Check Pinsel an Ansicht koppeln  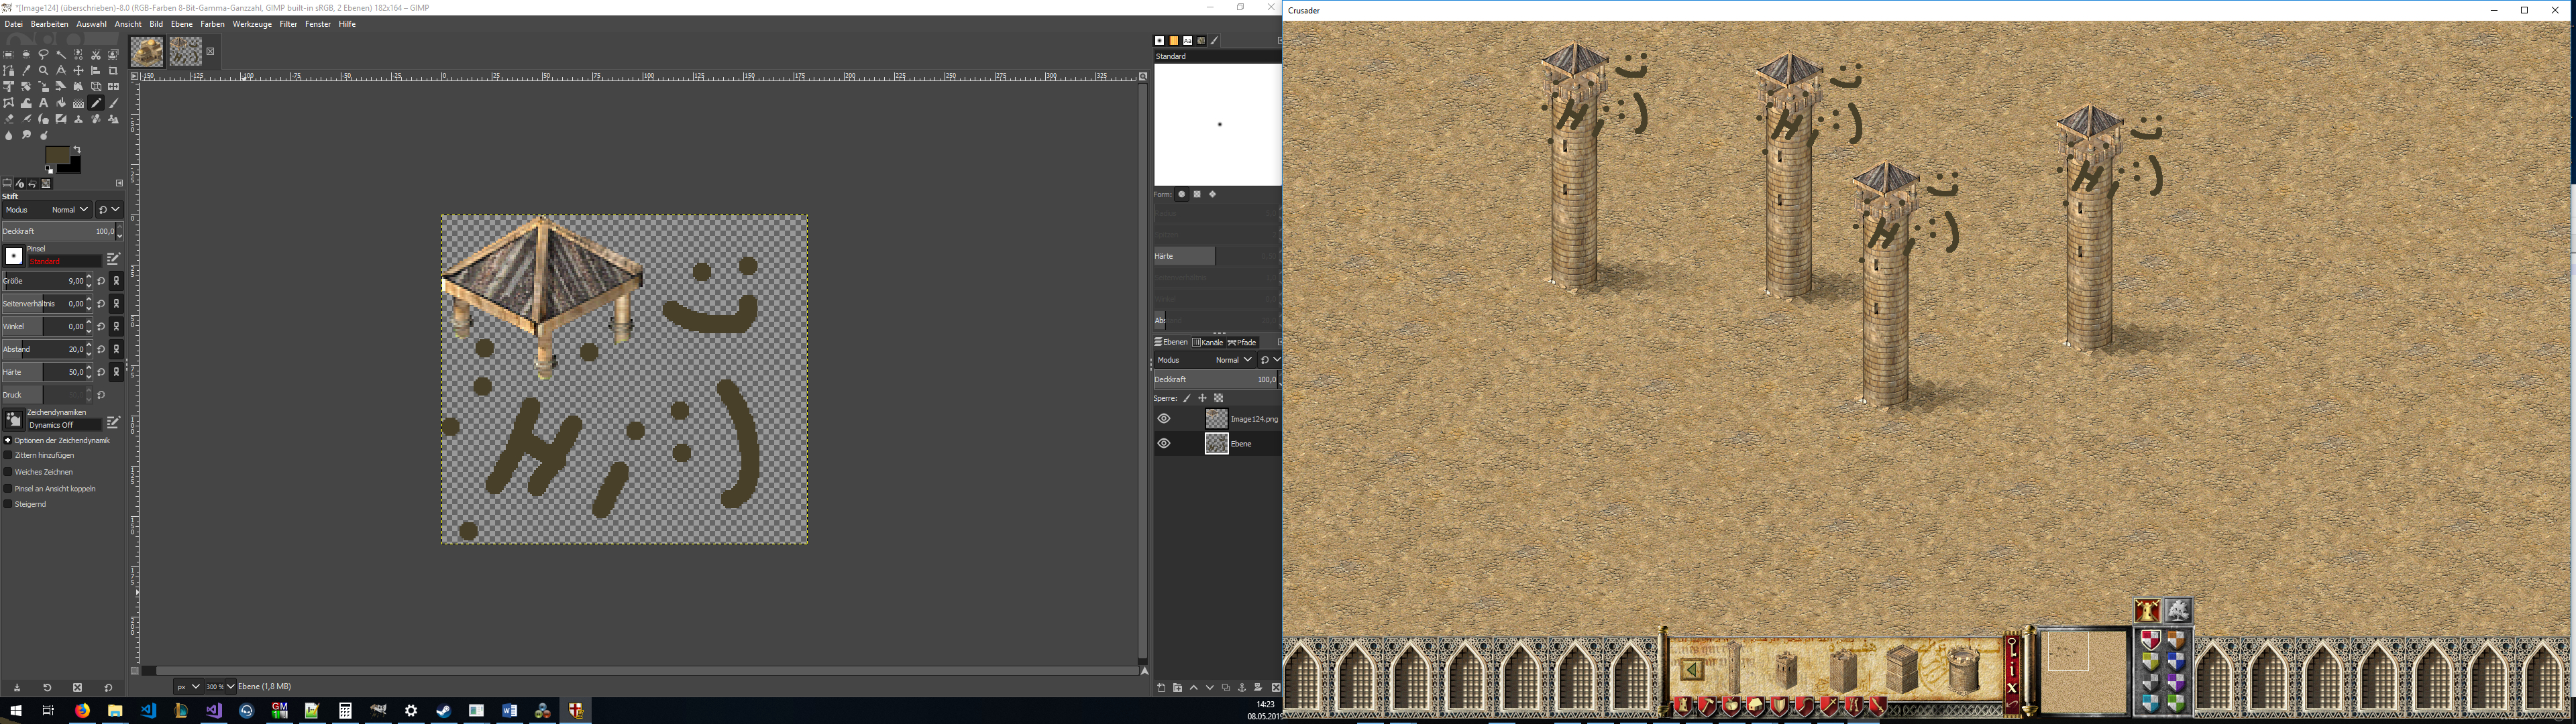(x=8, y=488)
